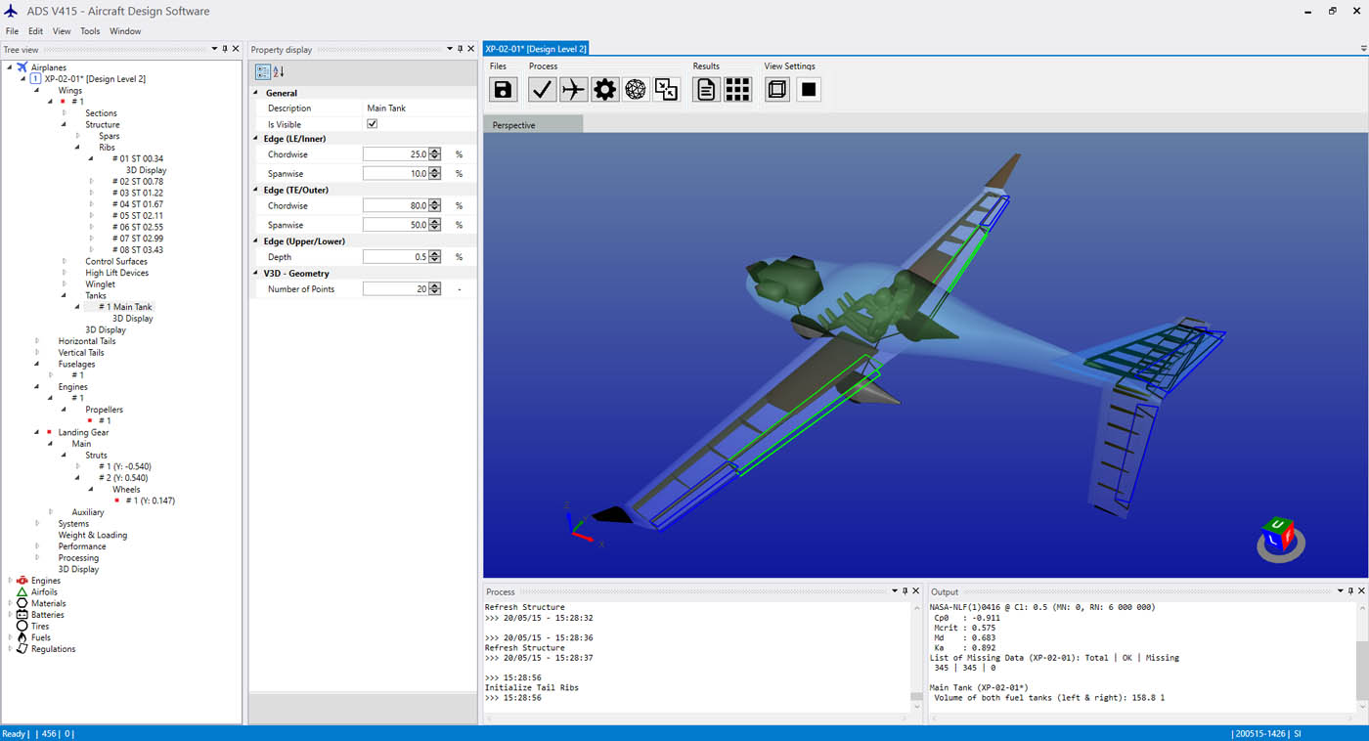Image resolution: width=1369 pixels, height=741 pixels.
Task: Collapse the General property category
Action: point(256,93)
